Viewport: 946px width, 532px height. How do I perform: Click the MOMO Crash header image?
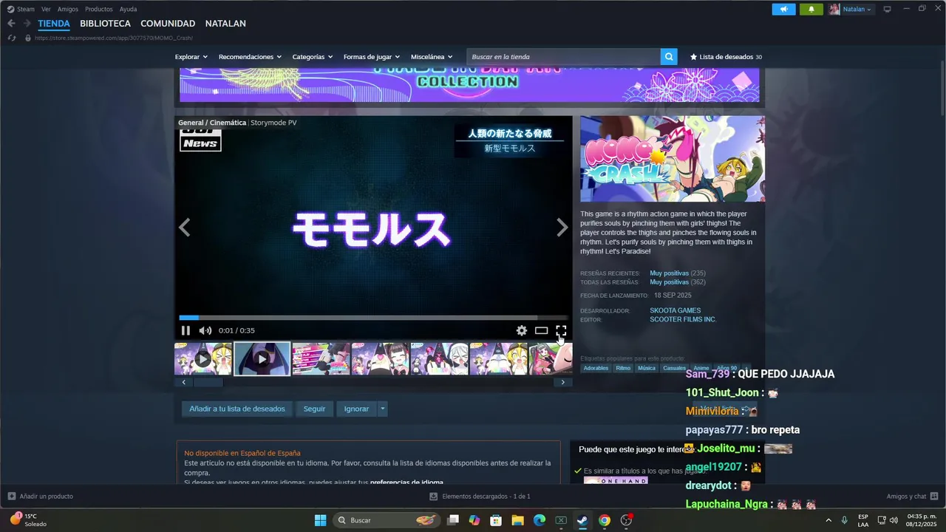click(673, 159)
